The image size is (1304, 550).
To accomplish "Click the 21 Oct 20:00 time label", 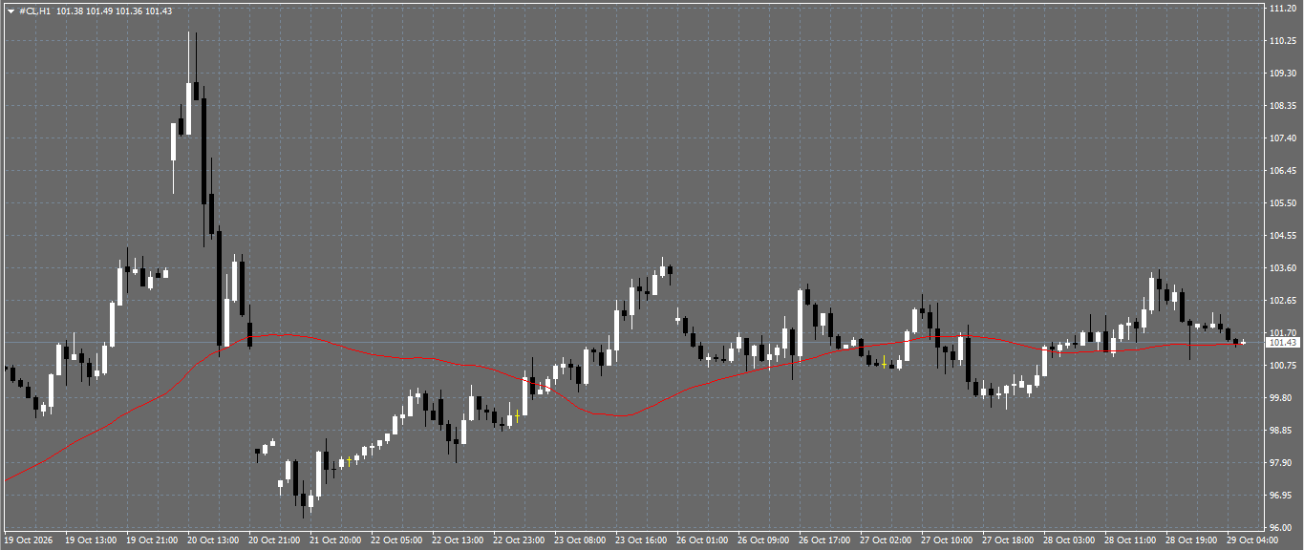I will 336,540.
